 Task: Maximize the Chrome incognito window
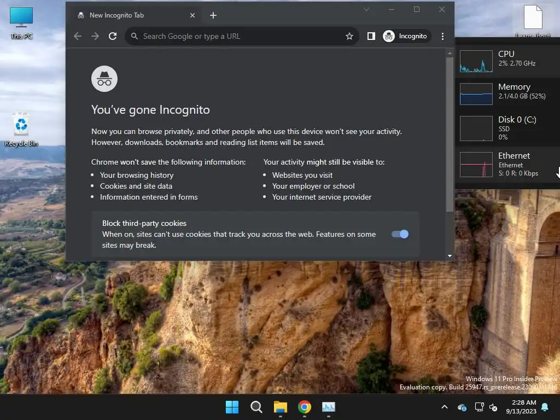pyautogui.click(x=417, y=10)
